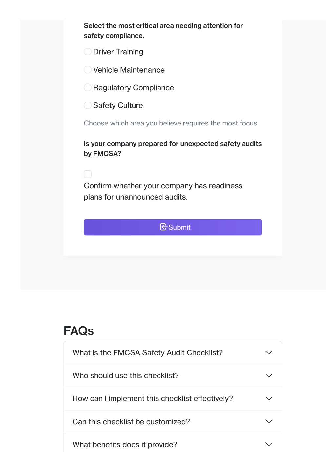336x476 pixels.
Task: Select the Driver Training radio option
Action: click(88, 52)
